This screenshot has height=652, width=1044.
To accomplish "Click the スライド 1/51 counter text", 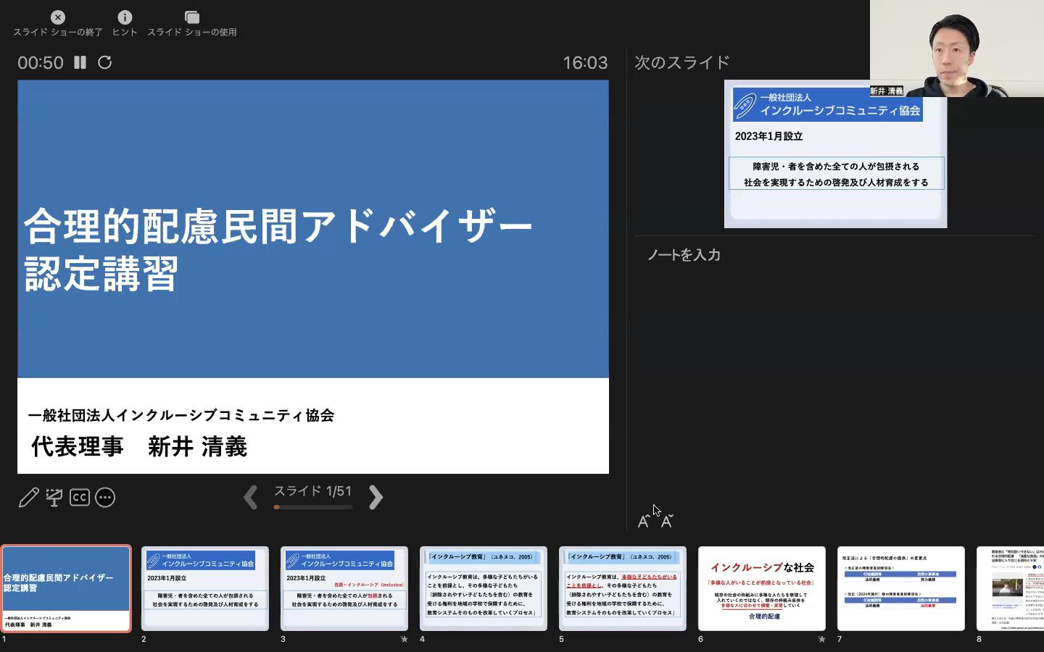I will pos(313,491).
